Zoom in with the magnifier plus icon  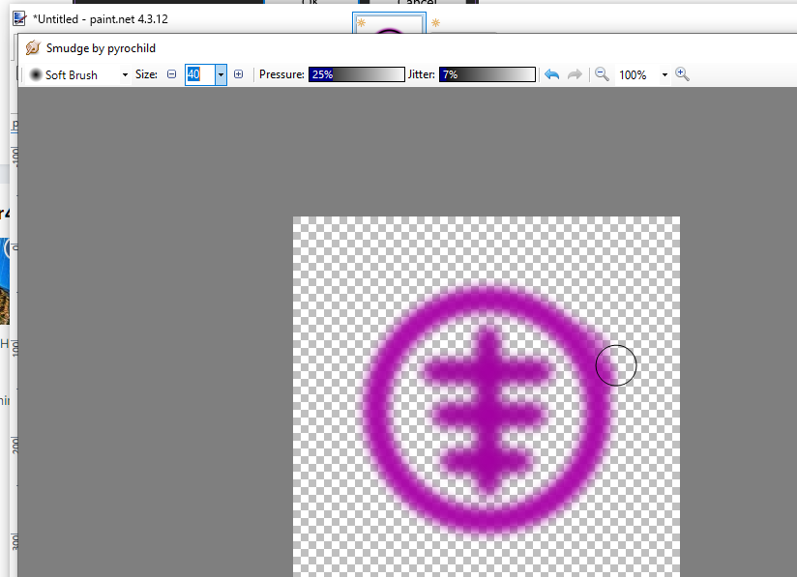(x=682, y=74)
